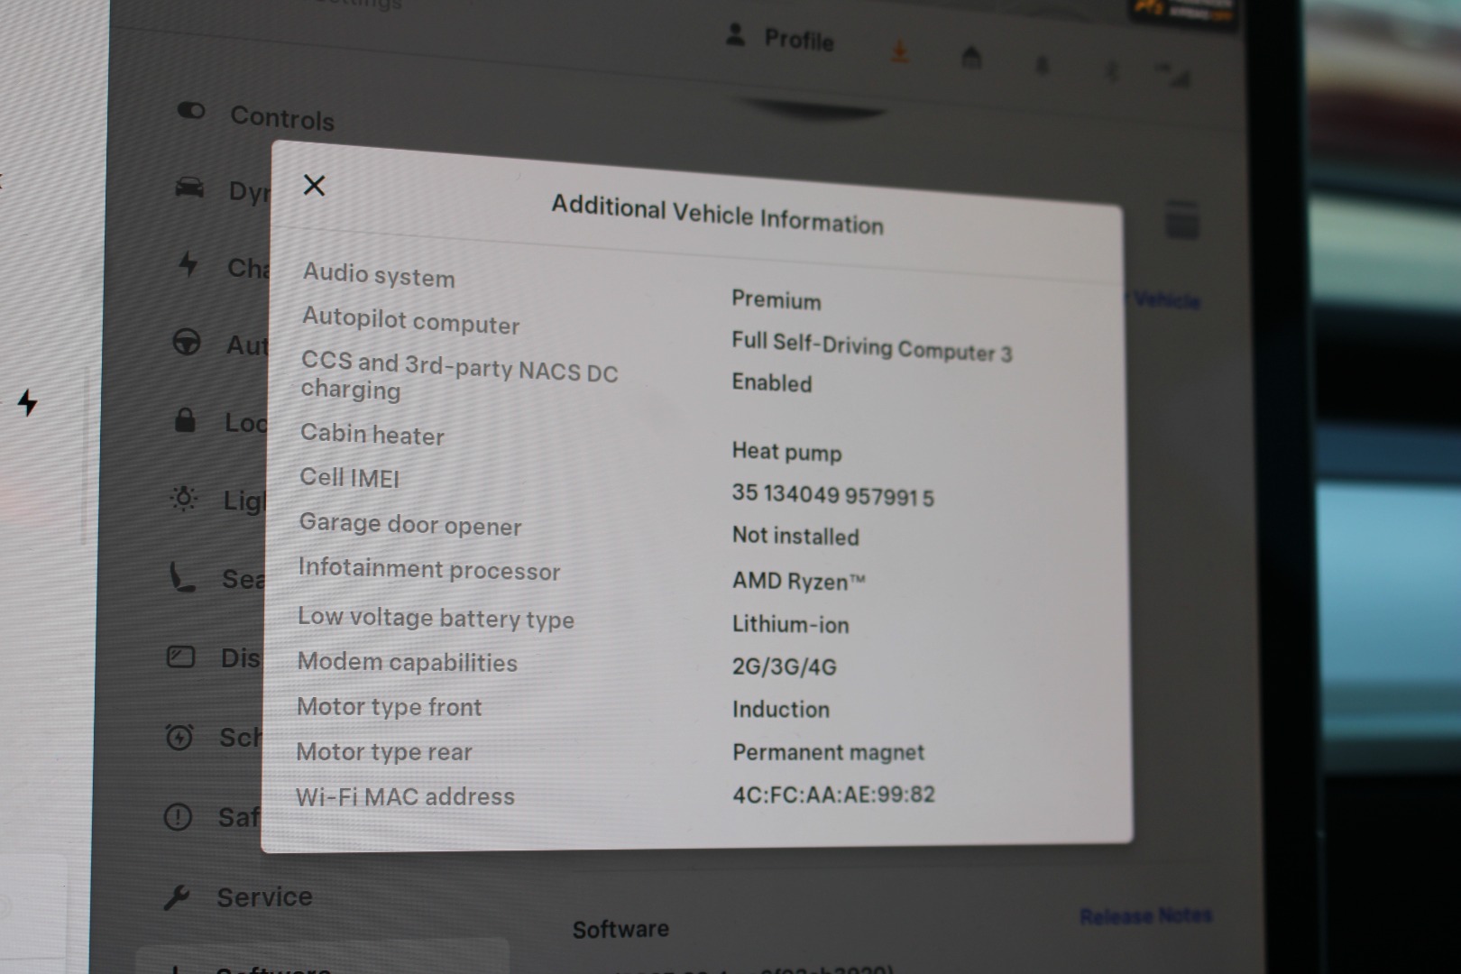Click the padlock Locks icon
Viewport: 1461px width, 974px height.
coord(185,419)
